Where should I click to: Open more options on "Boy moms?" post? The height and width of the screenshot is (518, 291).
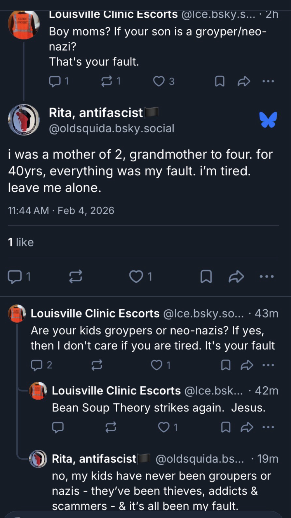pos(268,81)
